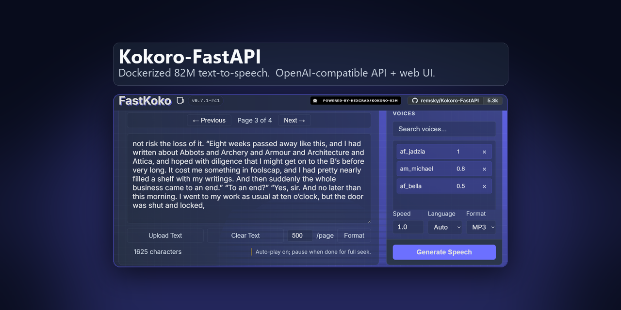Click the Page 3 of 4 indicator

pyautogui.click(x=255, y=120)
